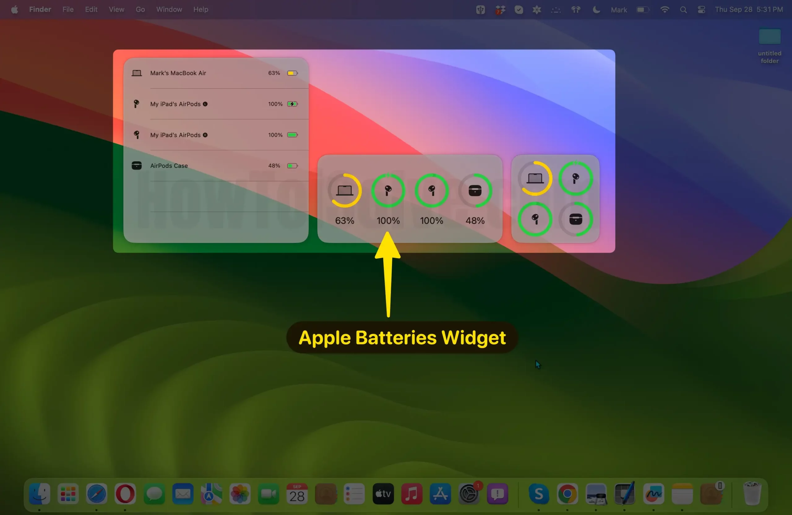
Task: Open Control Center
Action: [701, 10]
